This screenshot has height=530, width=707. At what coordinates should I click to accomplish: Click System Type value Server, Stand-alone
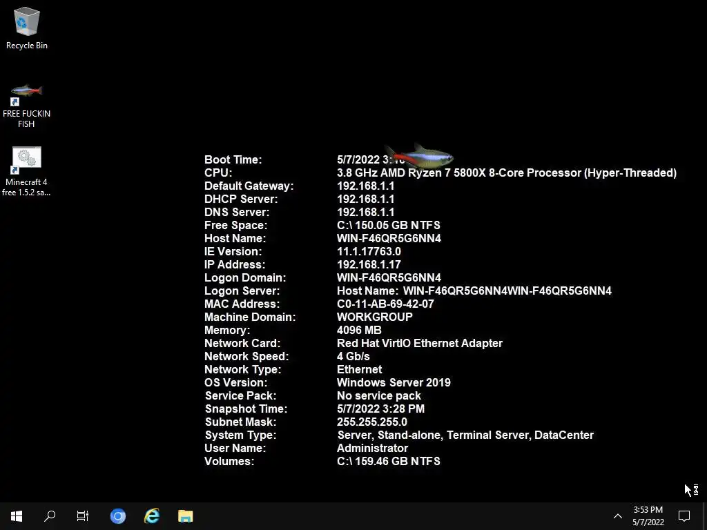(465, 435)
